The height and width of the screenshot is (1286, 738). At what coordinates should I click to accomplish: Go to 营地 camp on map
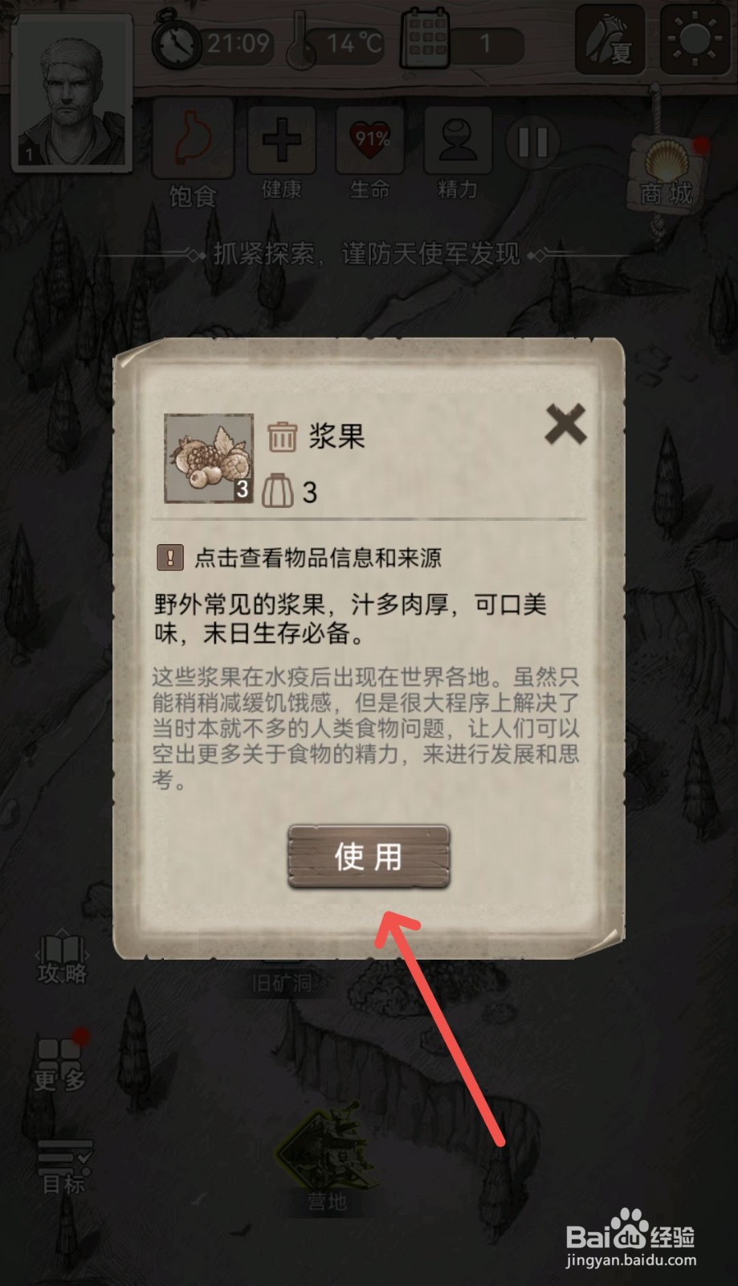(326, 1157)
